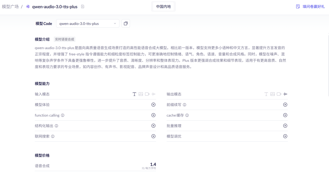Click the qwen-audio-3.0-tts-plus title in breadcrumb
Screen dimensions: 329x176
(55, 7)
